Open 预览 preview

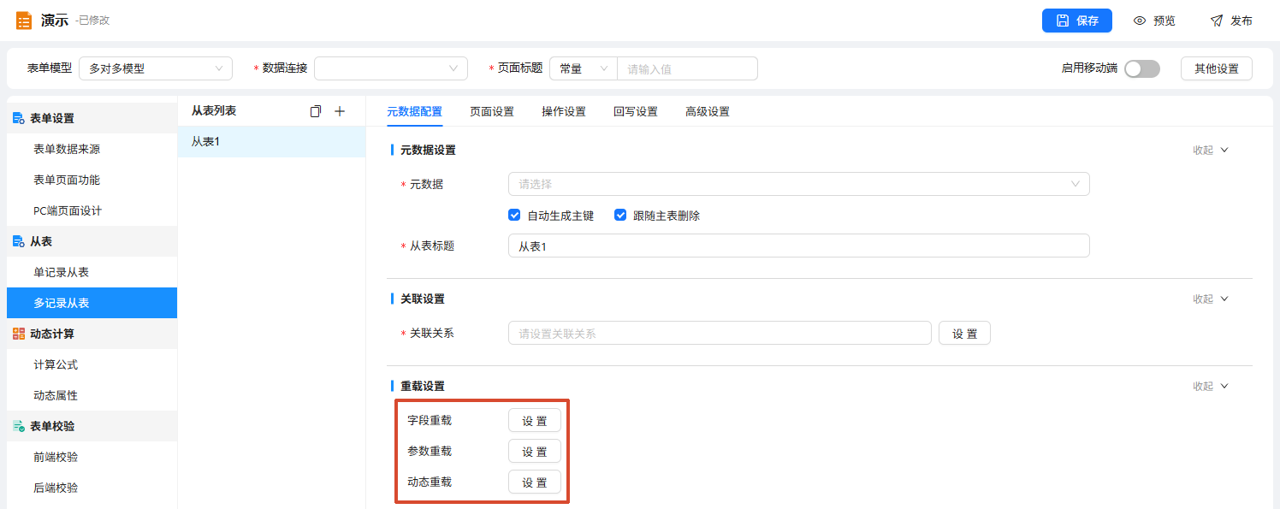(1154, 21)
